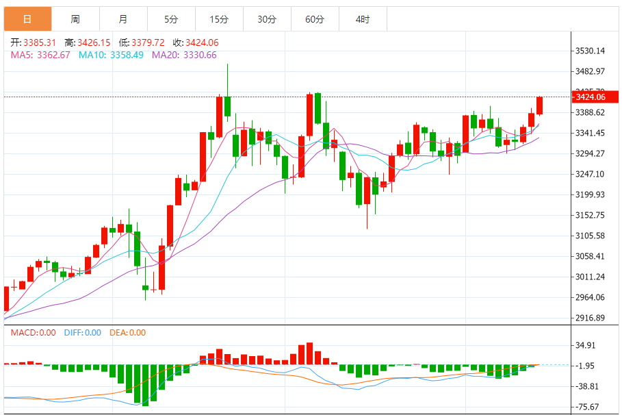The height and width of the screenshot is (415, 622).
Task: Click the DIFF:0.00 indicator label
Action: pyautogui.click(x=83, y=333)
